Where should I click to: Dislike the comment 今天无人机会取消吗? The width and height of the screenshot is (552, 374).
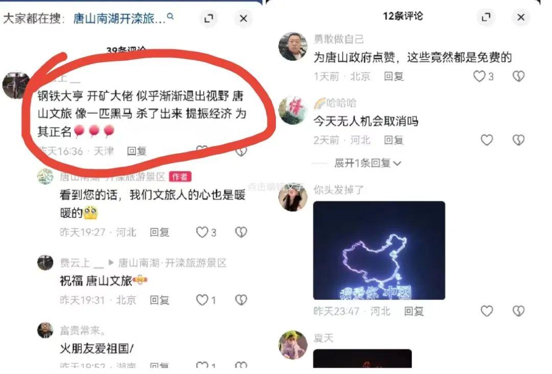tap(518, 140)
